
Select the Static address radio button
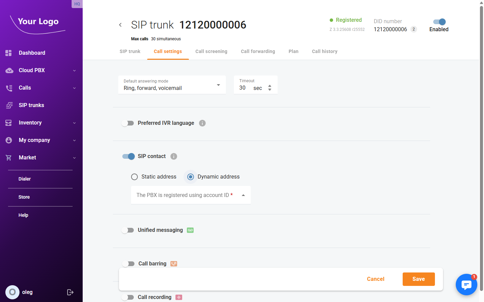point(134,177)
